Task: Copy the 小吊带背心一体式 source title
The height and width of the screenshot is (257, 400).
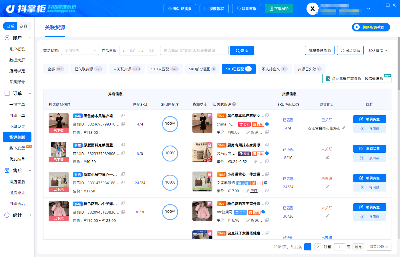Action: click(x=267, y=174)
